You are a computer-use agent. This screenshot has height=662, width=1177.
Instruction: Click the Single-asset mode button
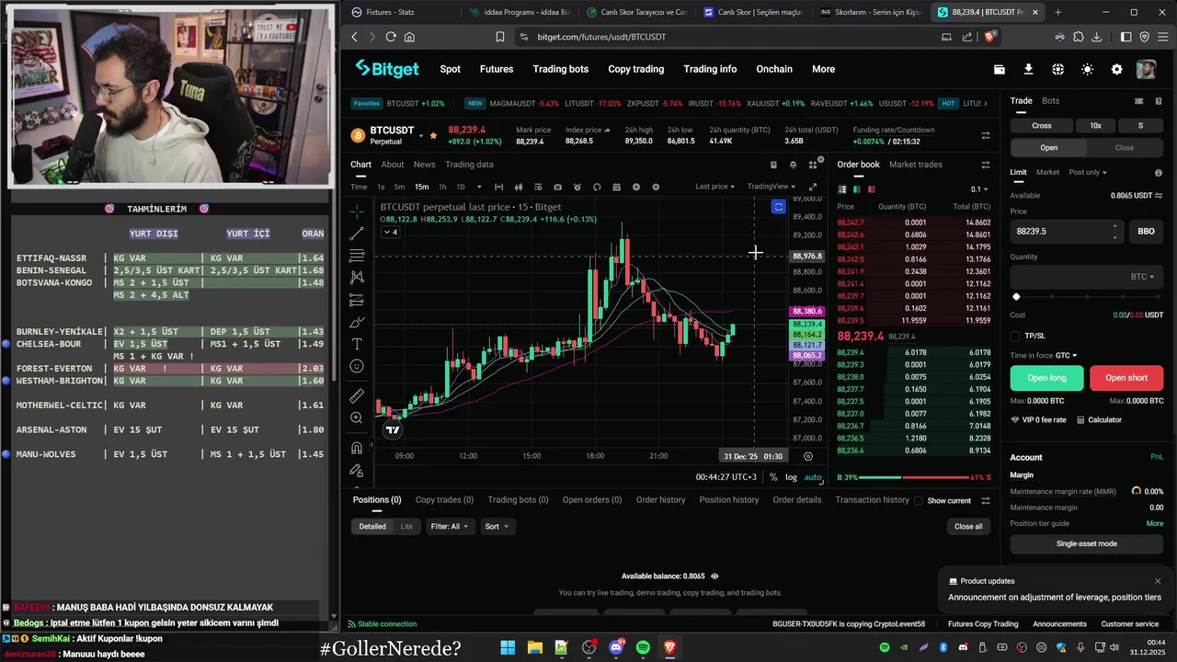[1086, 543]
